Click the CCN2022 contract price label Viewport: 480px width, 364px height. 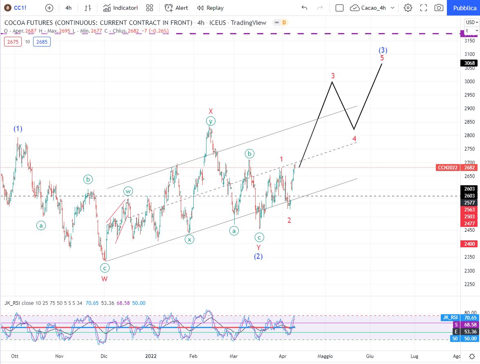448,167
